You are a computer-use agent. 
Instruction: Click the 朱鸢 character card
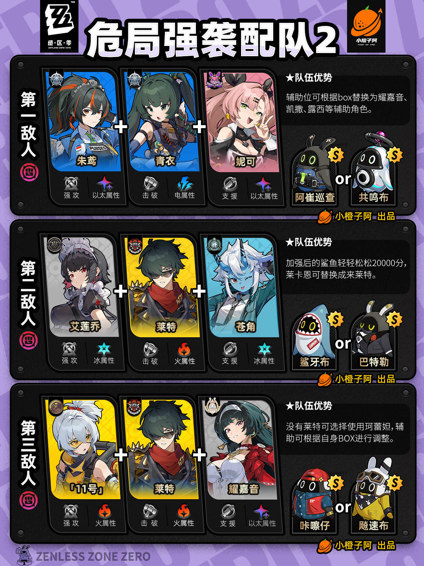click(84, 121)
